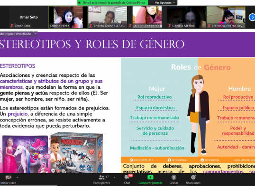Open the Participantes panel icon
Screen dimensions: 255x186
pos(101,177)
